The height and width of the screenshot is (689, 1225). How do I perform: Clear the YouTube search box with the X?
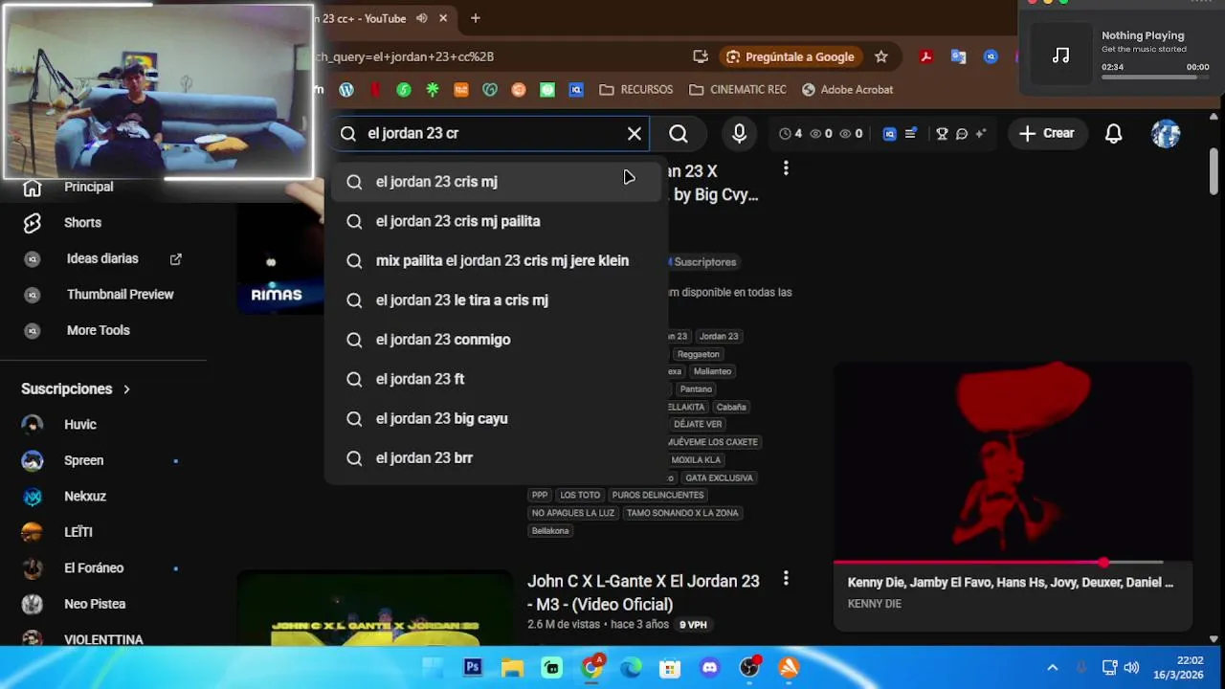[635, 134]
